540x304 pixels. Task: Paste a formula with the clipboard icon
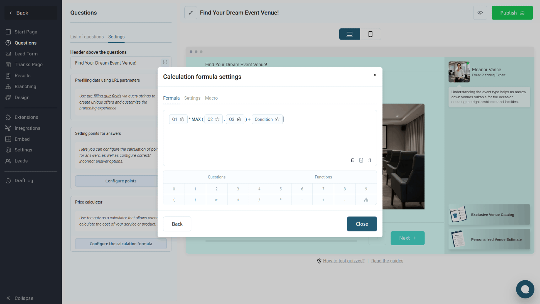[361, 160]
